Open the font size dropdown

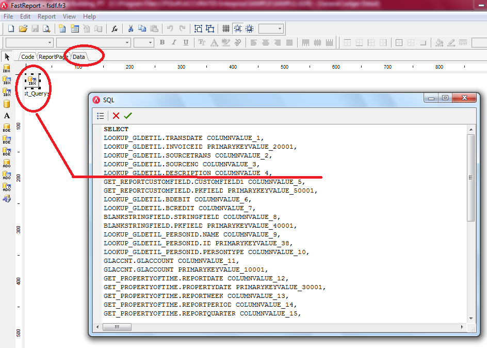pos(151,42)
